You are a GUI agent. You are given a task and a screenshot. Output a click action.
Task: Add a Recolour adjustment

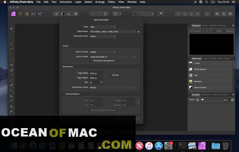210,82
